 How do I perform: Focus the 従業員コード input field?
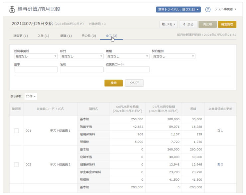[x=127, y=69]
